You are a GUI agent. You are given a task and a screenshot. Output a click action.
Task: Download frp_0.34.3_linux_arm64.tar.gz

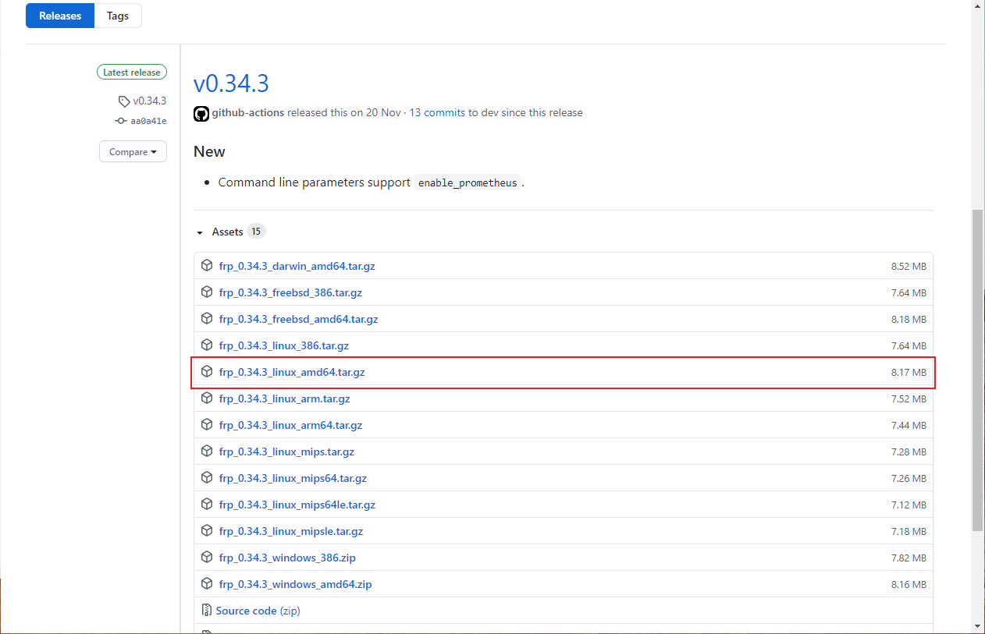pyautogui.click(x=290, y=425)
